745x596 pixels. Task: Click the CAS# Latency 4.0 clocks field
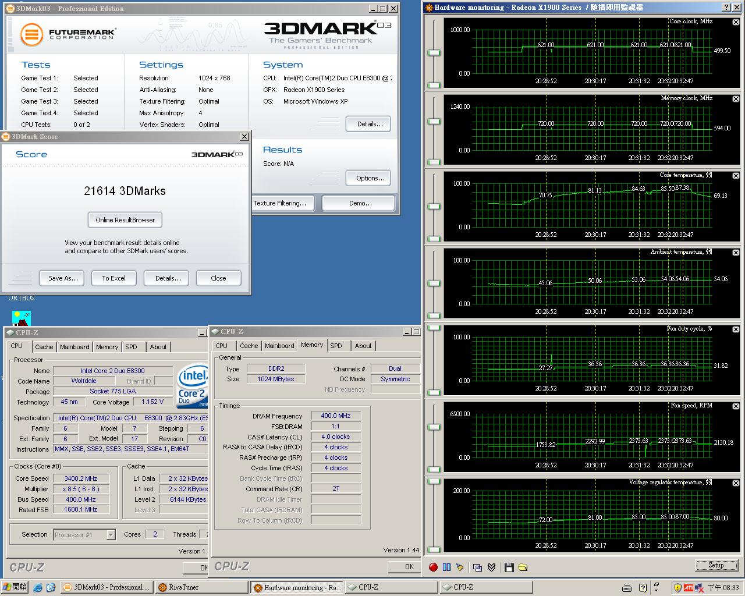coord(336,437)
